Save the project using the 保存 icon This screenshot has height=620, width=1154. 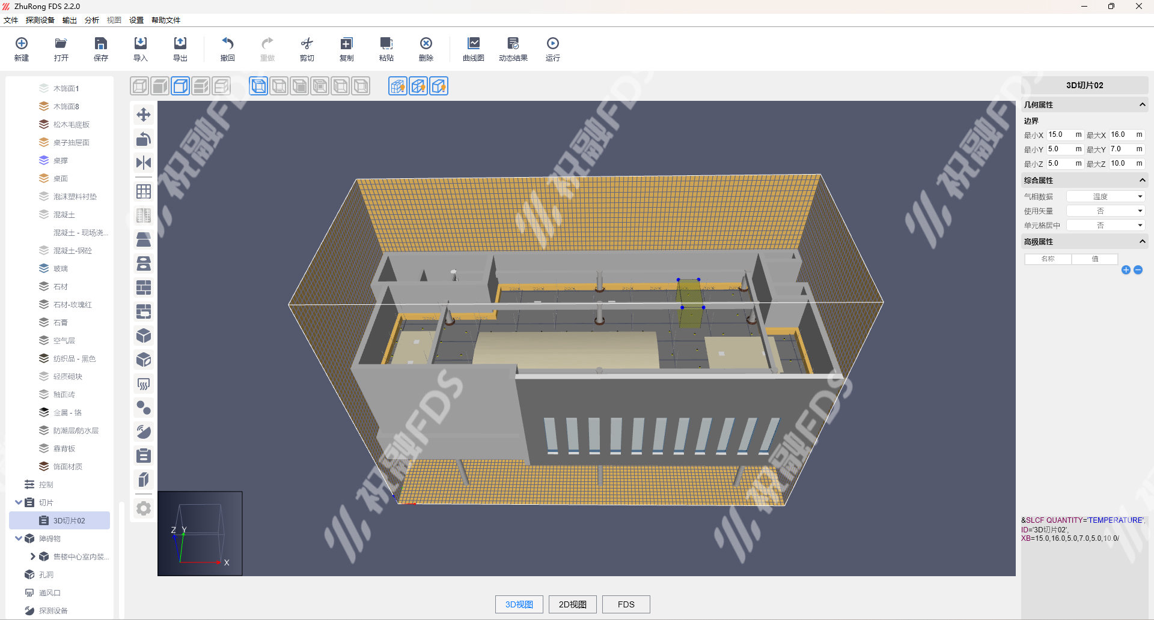101,43
